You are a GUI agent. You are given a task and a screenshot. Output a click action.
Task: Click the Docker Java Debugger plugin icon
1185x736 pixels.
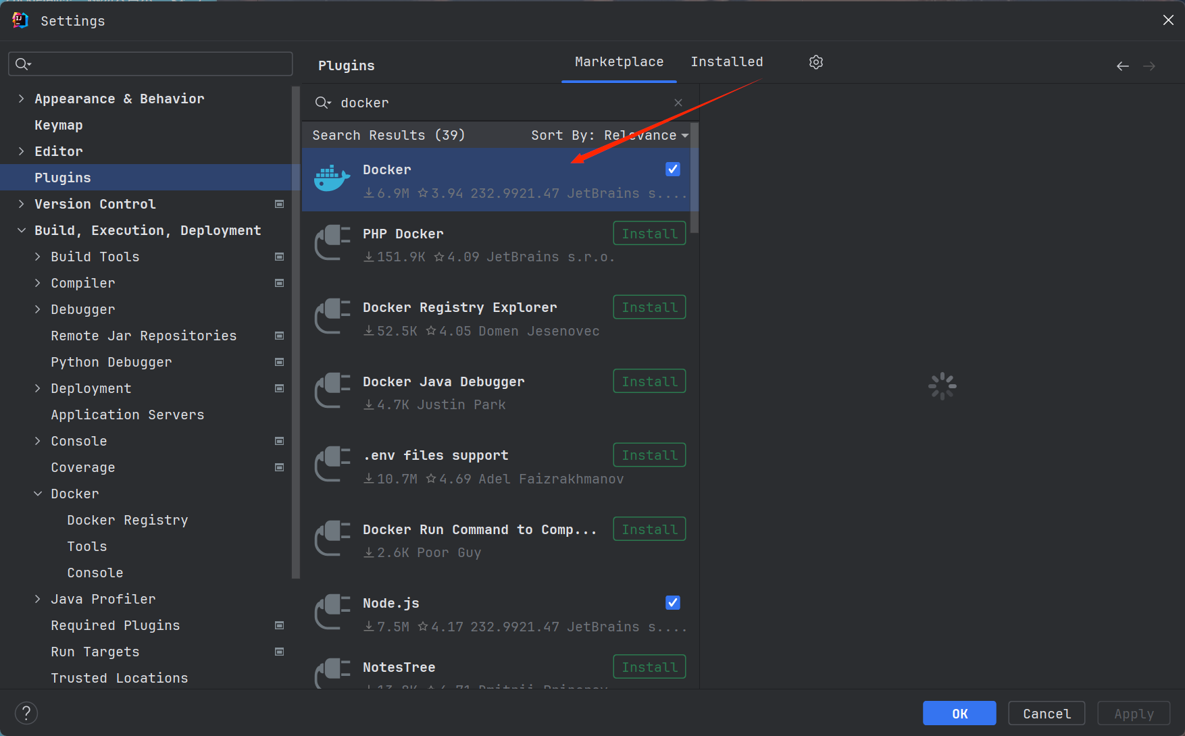tap(332, 391)
